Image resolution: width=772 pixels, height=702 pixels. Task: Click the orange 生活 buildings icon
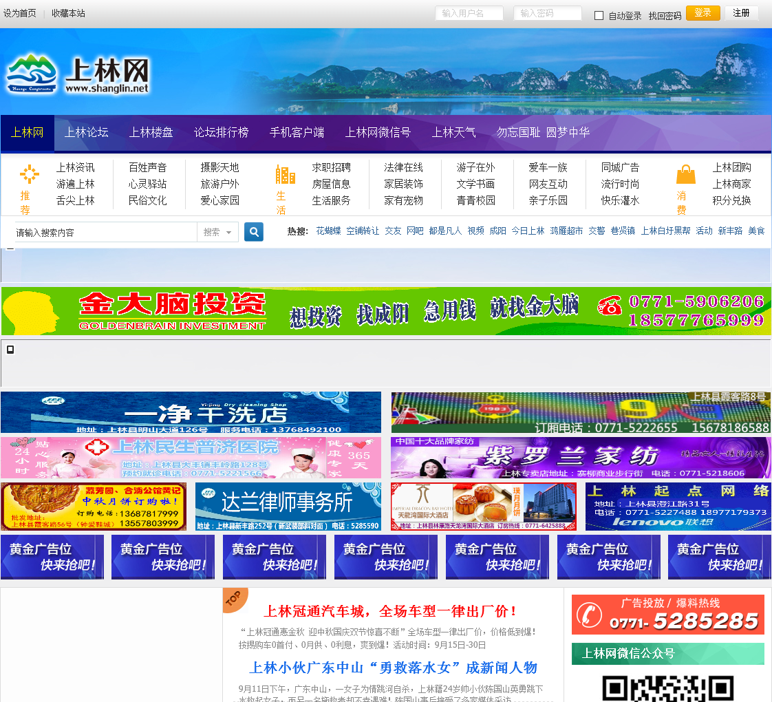click(x=285, y=174)
